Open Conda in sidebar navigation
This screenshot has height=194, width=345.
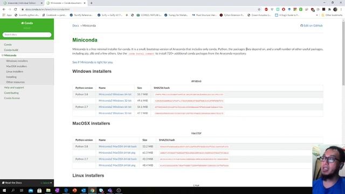[x=8, y=45]
